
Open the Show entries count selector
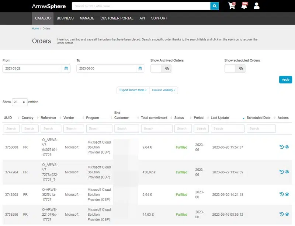[20, 102]
